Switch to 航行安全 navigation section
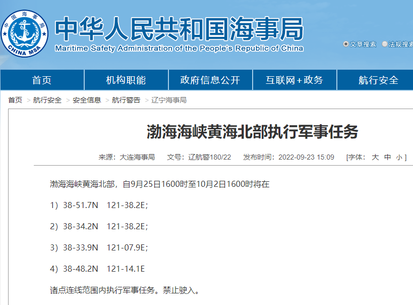This screenshot has width=413, height=305. coord(378,80)
